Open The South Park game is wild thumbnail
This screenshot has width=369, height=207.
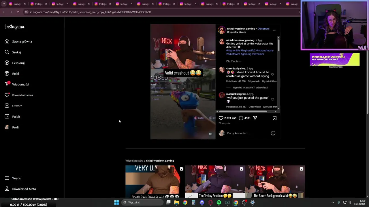[275, 181]
